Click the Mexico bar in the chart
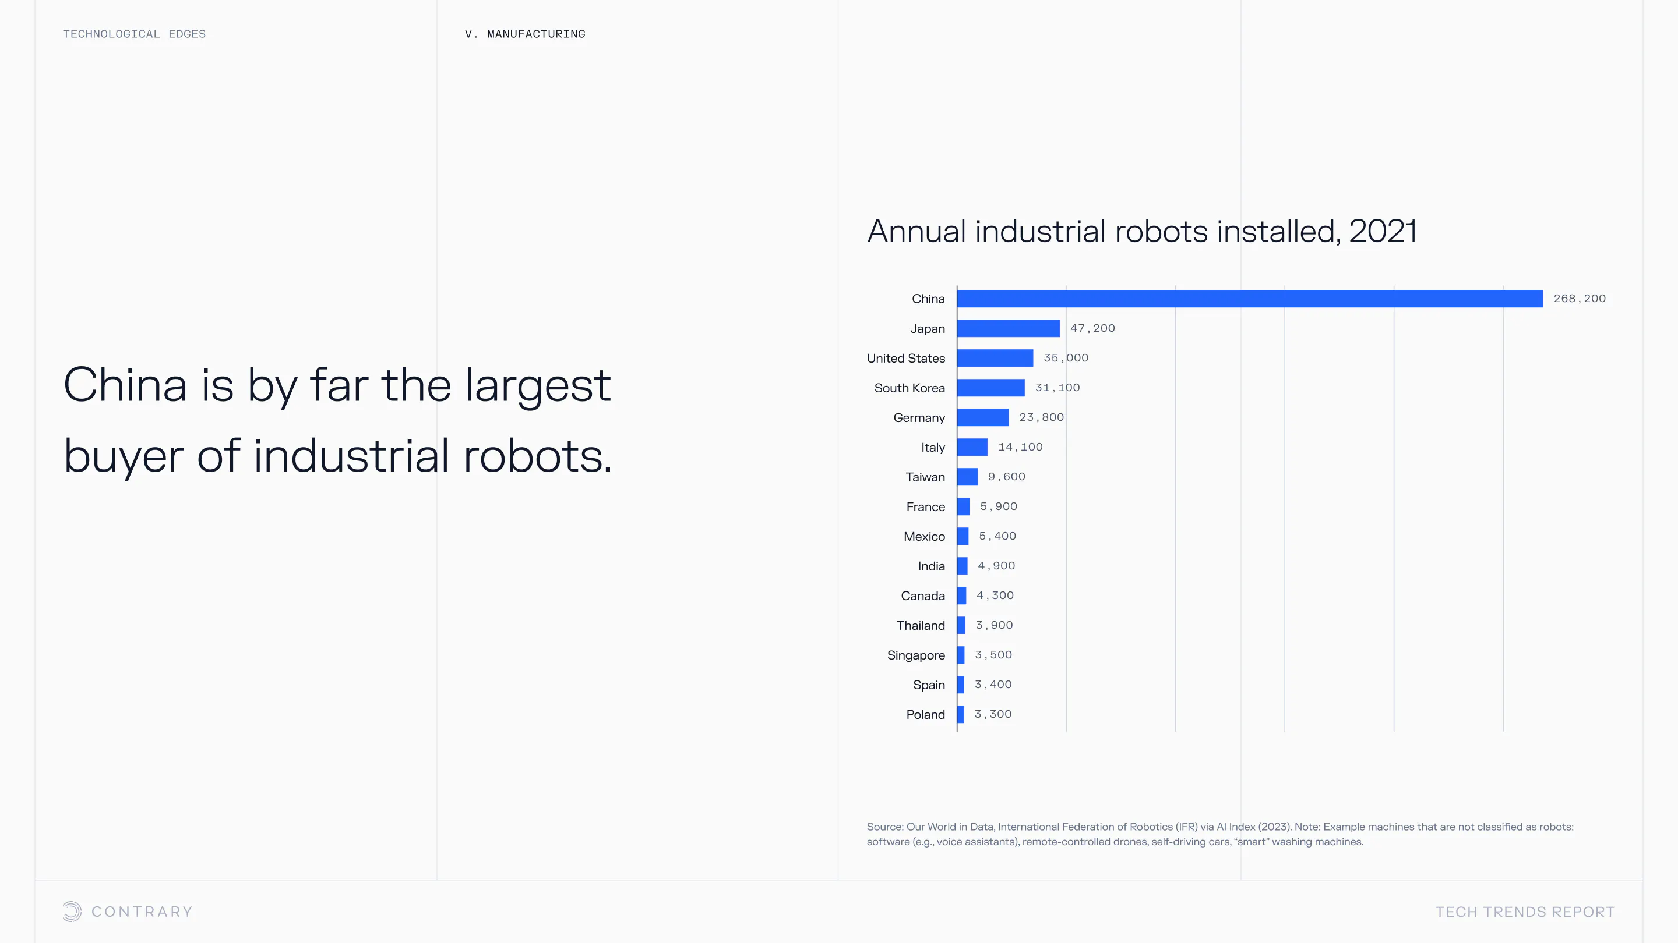This screenshot has height=943, width=1678. (963, 536)
